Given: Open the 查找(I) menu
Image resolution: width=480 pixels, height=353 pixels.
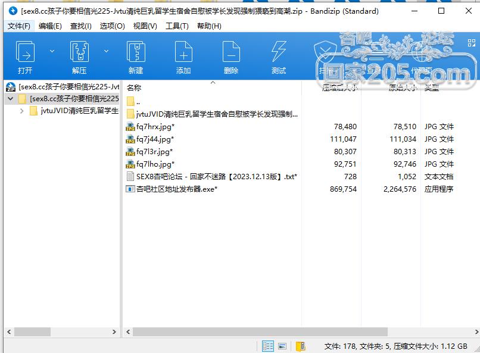Looking at the screenshot, I should pos(81,26).
